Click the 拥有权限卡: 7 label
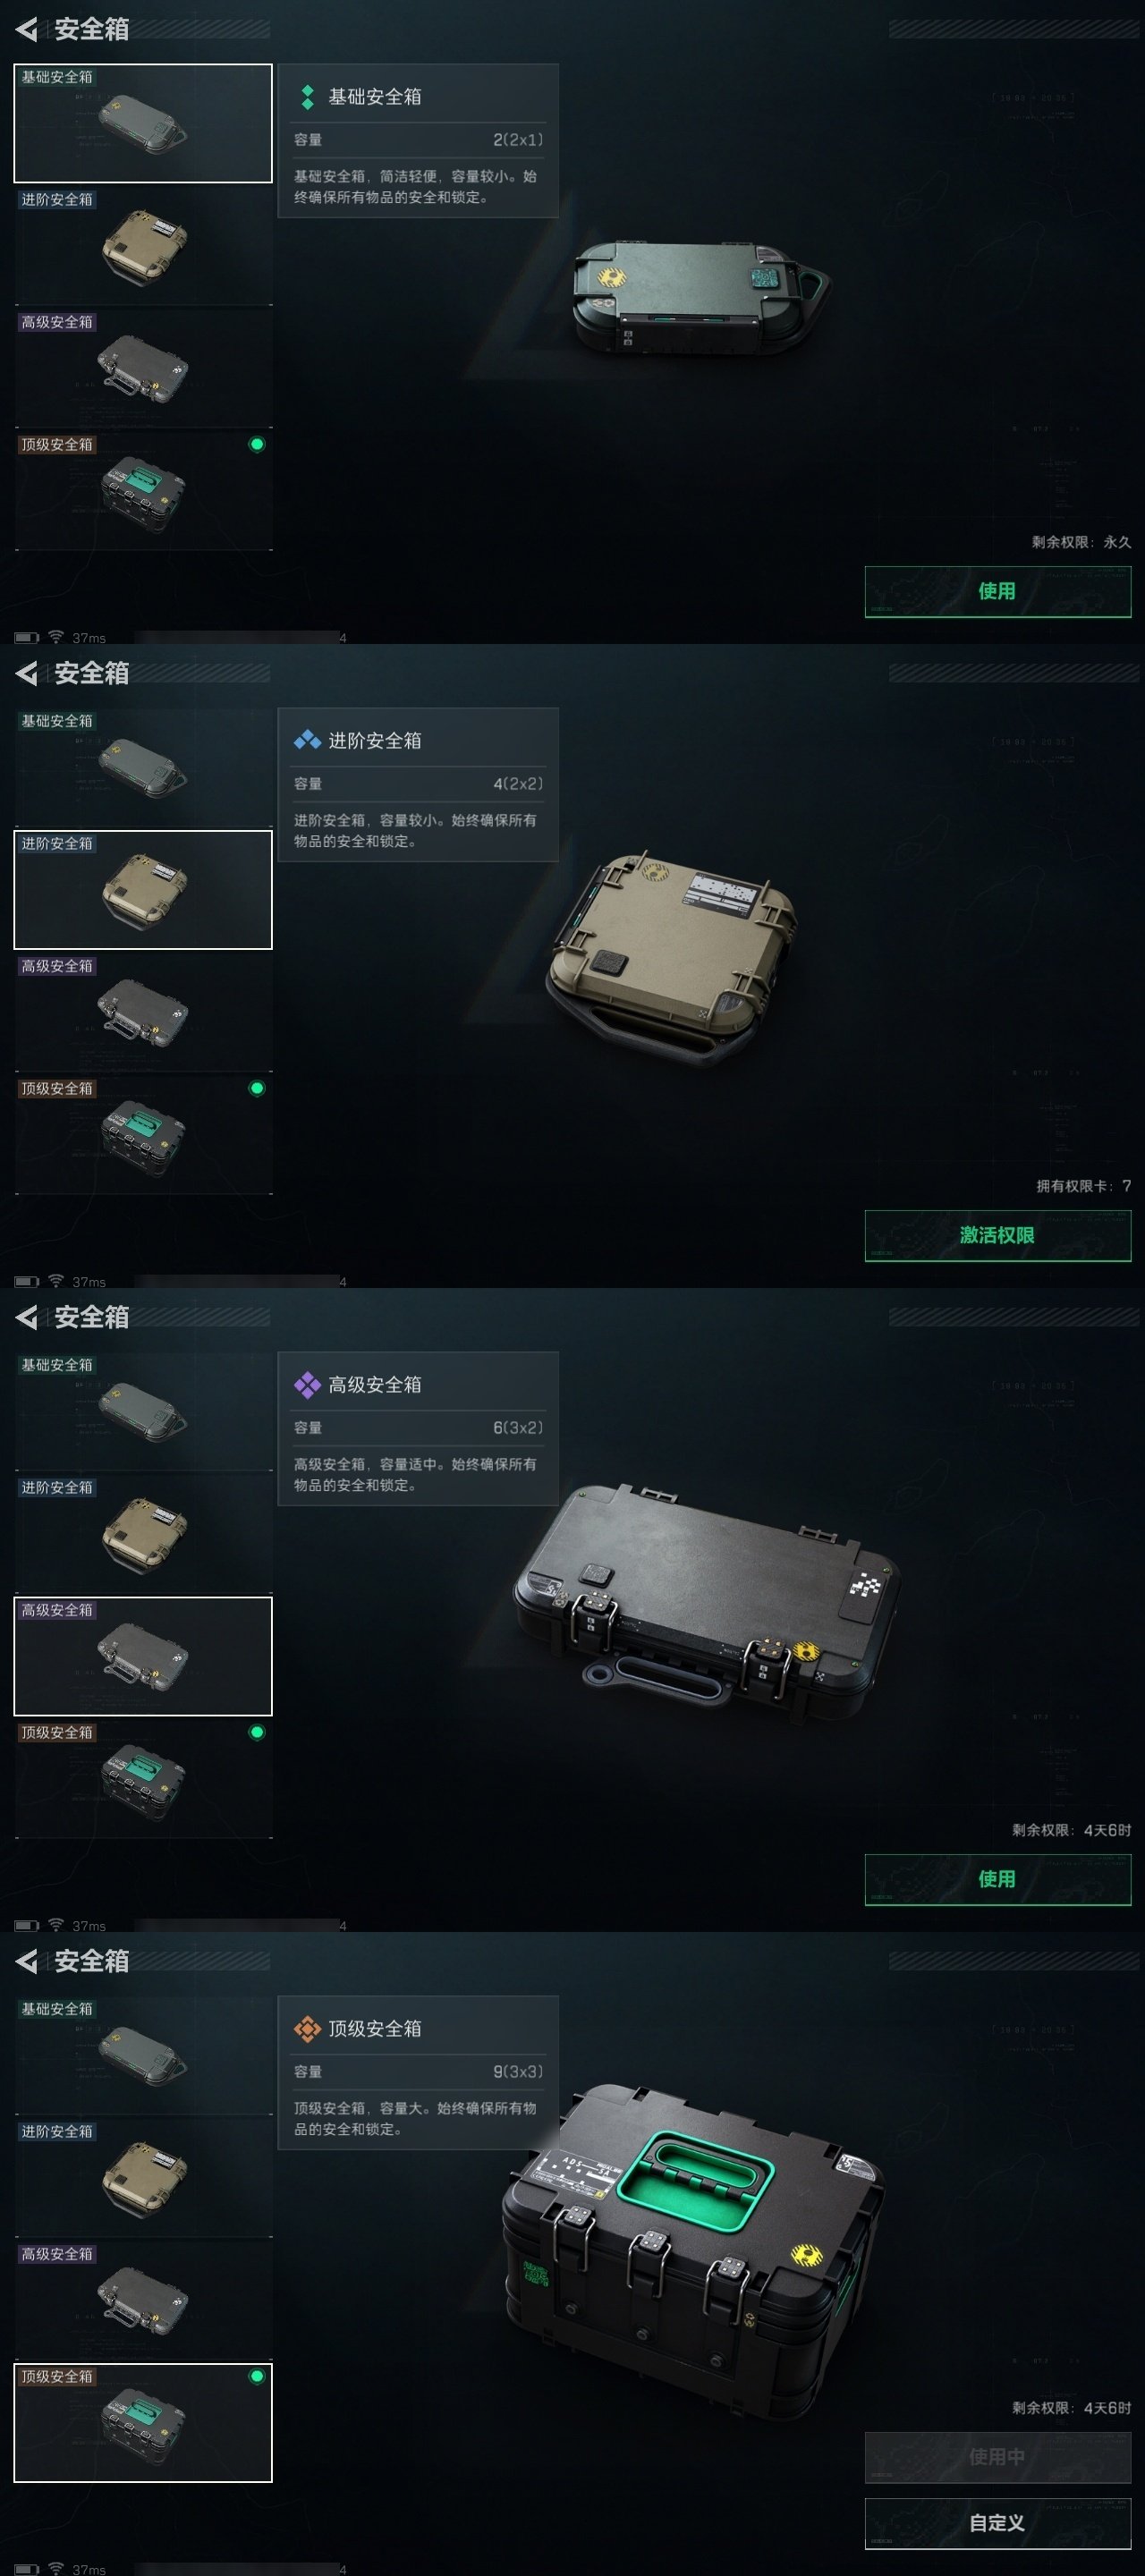Viewport: 1145px width, 2576px height. click(x=1083, y=1186)
